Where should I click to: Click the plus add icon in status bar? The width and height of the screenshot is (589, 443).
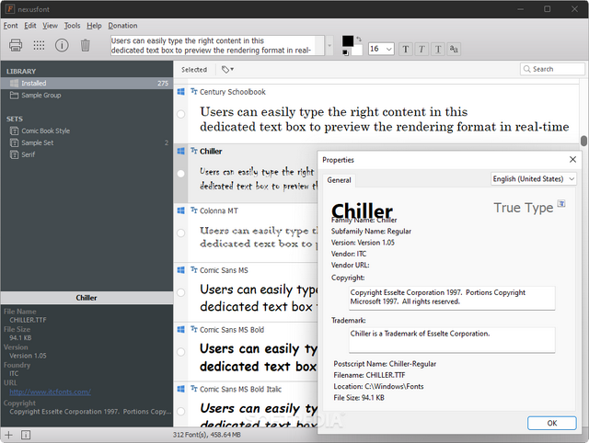(x=8, y=435)
